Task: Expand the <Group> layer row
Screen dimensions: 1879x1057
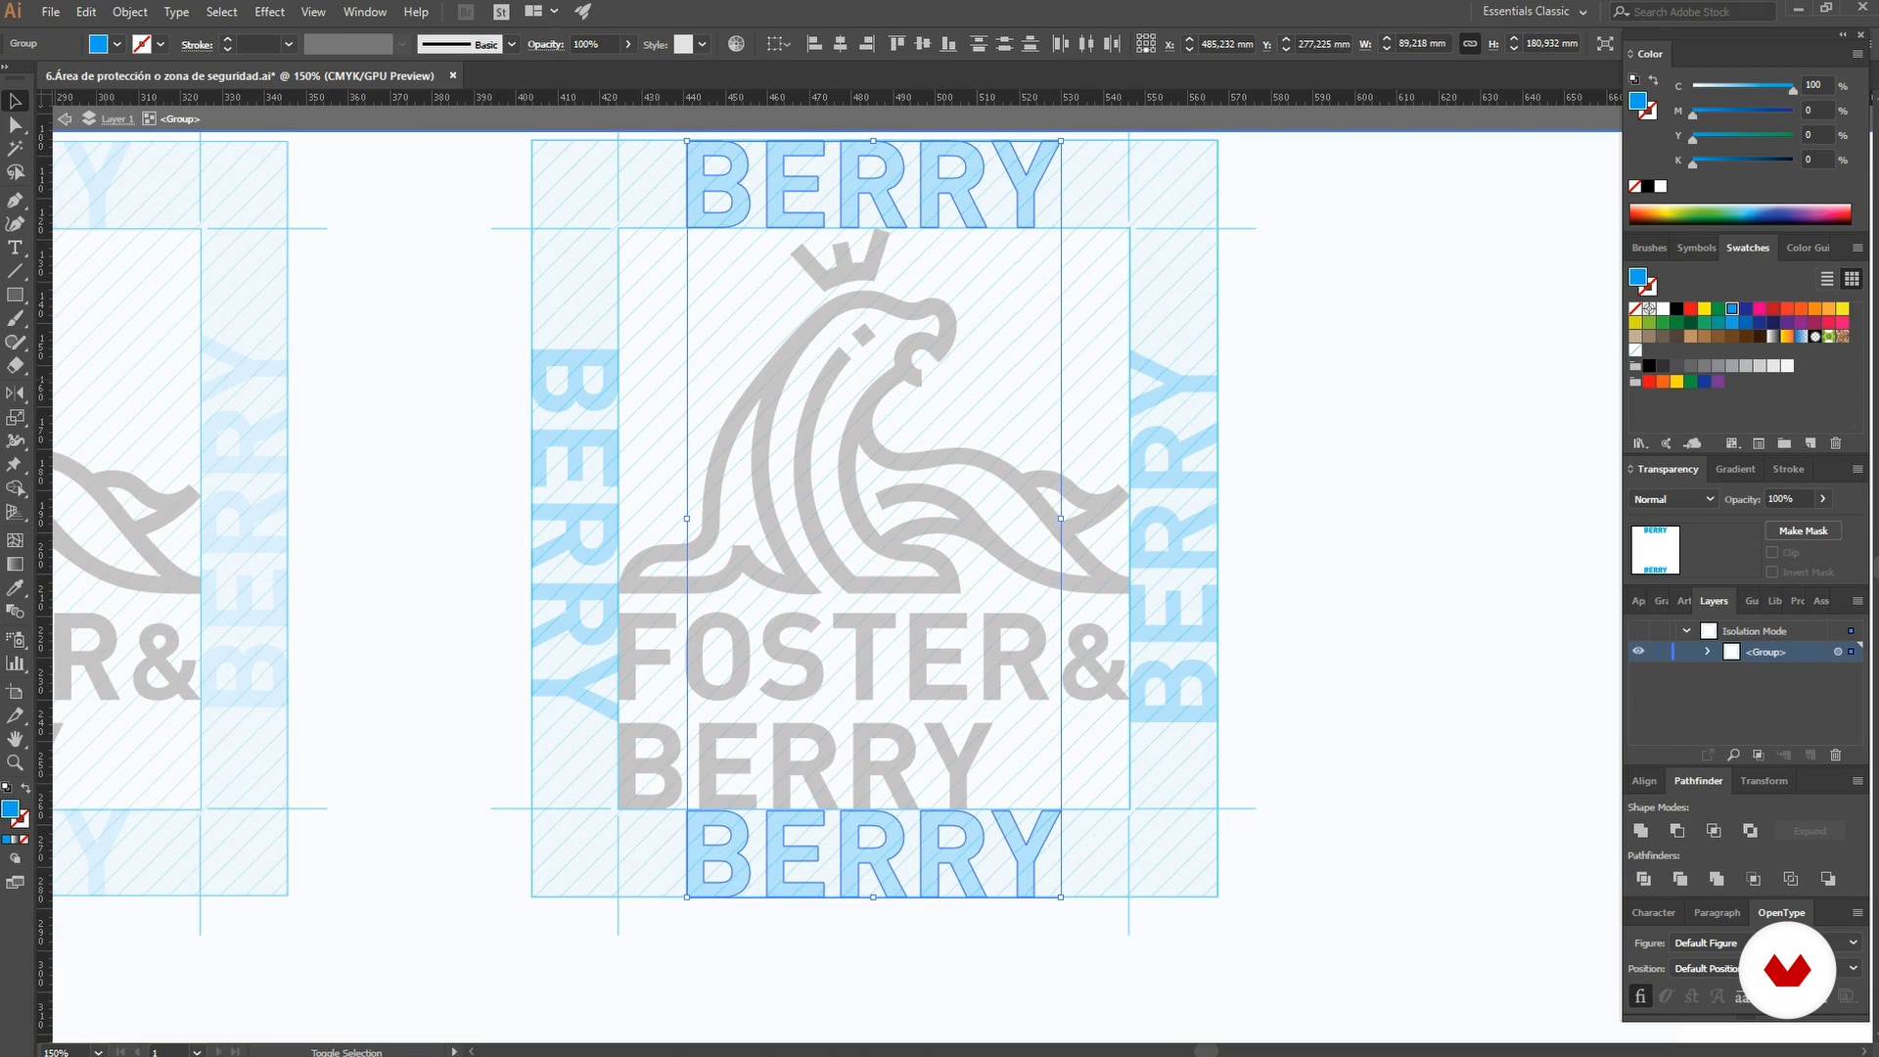Action: point(1708,652)
